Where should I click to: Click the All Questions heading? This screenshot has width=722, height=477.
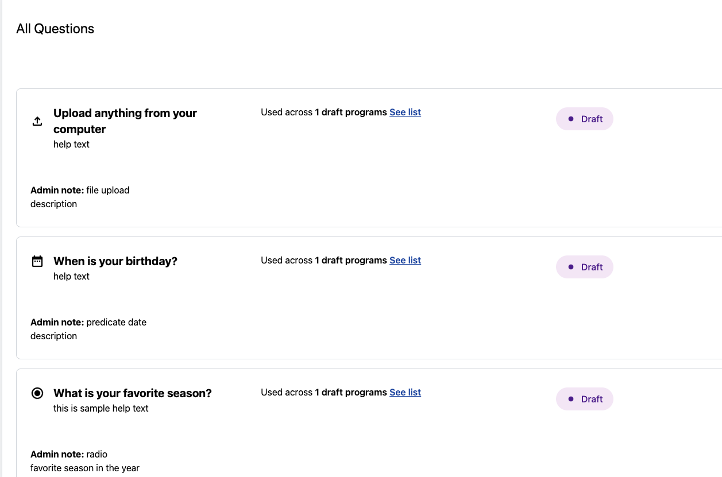tap(55, 29)
